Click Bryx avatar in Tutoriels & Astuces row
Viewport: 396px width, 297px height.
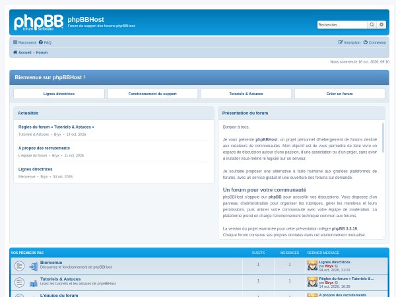pos(312,282)
